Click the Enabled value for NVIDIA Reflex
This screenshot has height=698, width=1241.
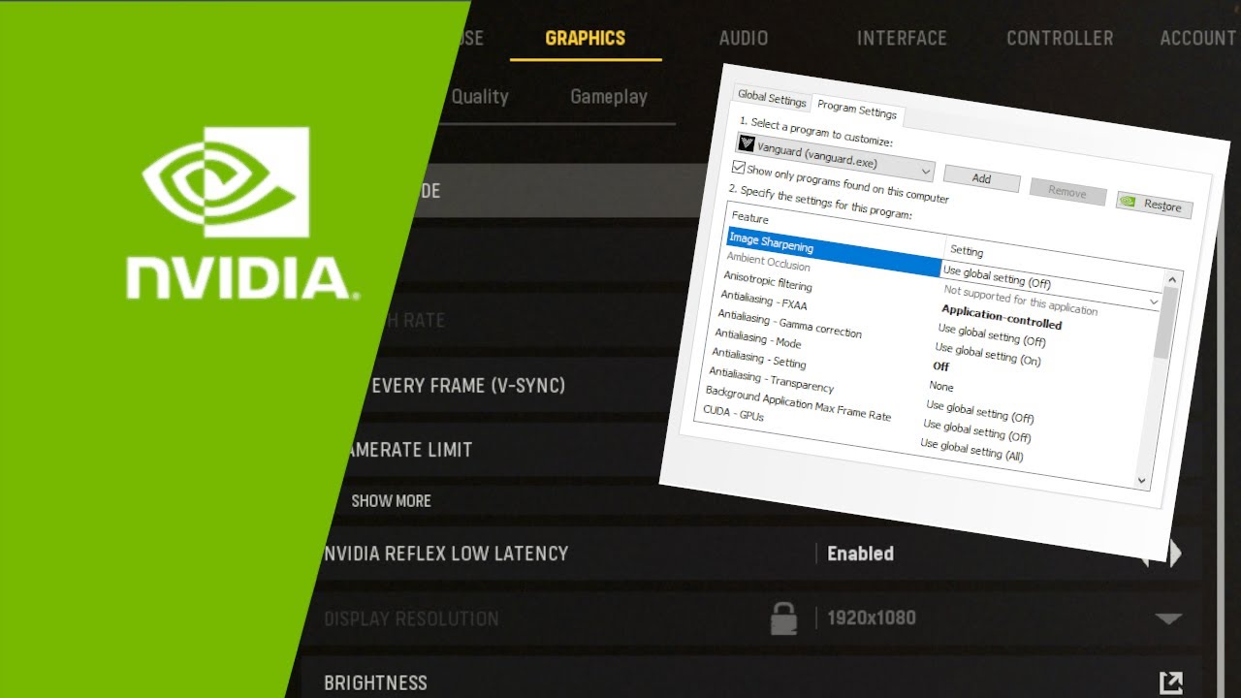[860, 554]
